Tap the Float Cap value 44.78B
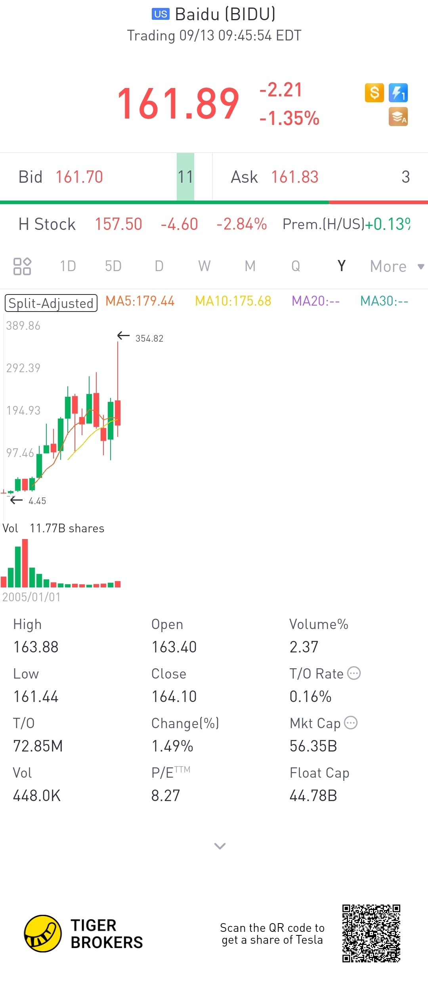 [313, 796]
